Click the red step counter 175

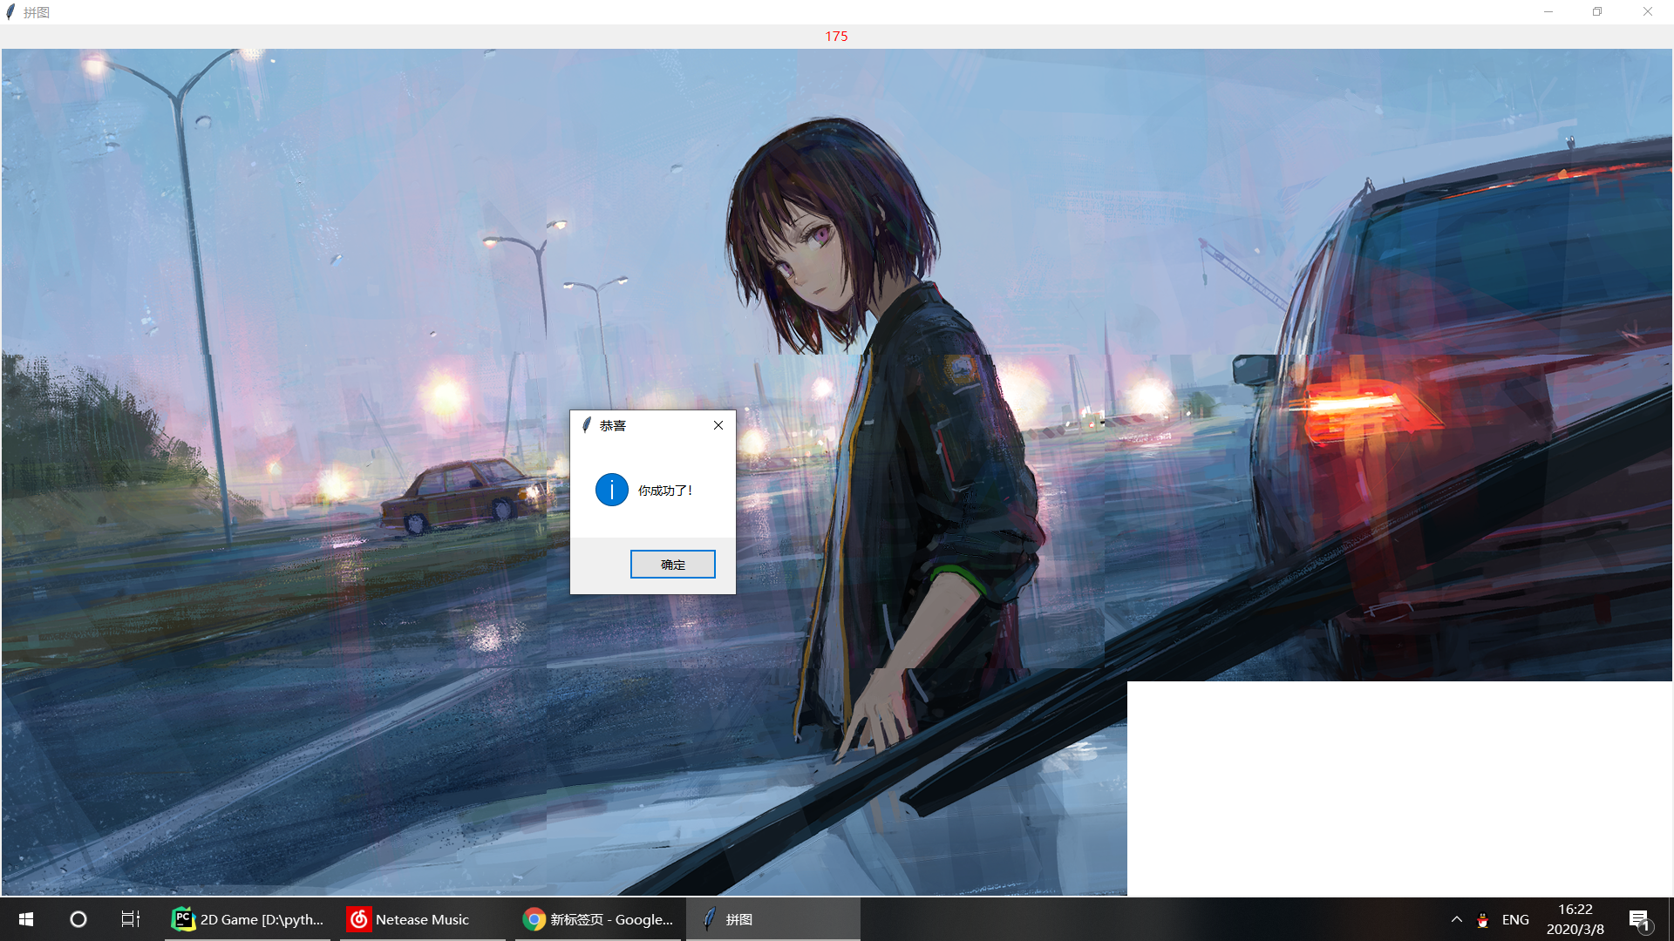tap(836, 37)
